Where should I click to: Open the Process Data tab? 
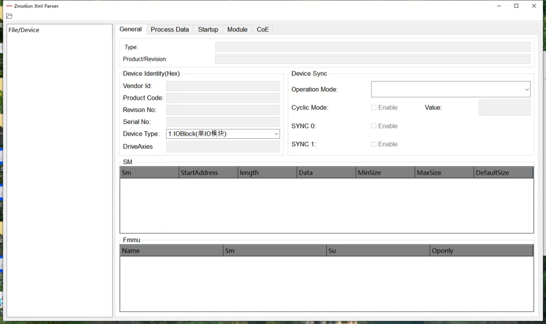tap(169, 30)
